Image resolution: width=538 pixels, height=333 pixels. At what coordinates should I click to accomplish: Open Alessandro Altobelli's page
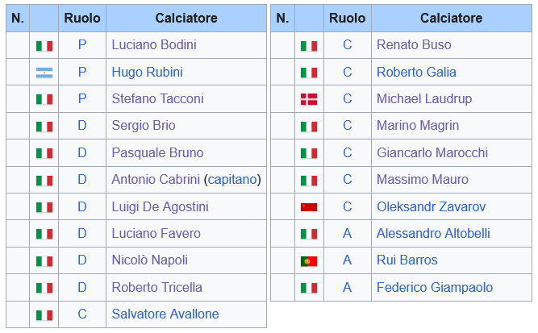(433, 234)
